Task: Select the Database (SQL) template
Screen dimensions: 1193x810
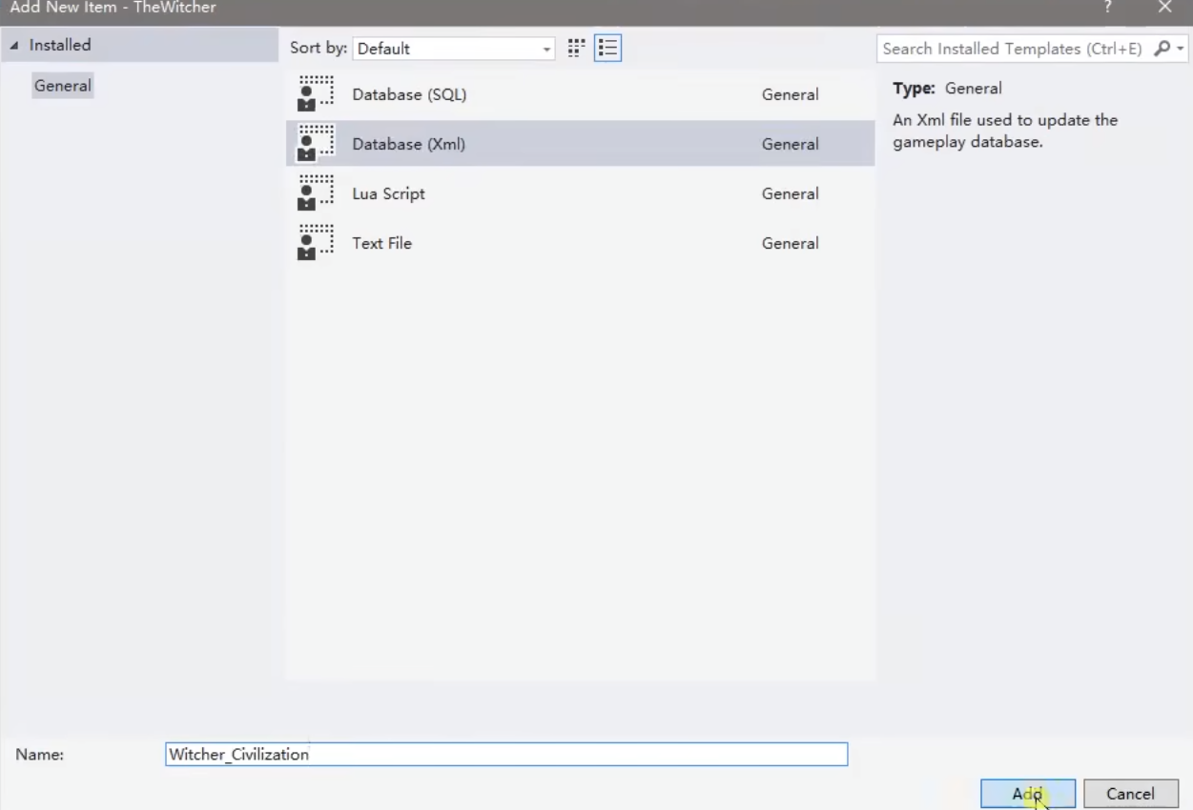Action: pyautogui.click(x=580, y=94)
